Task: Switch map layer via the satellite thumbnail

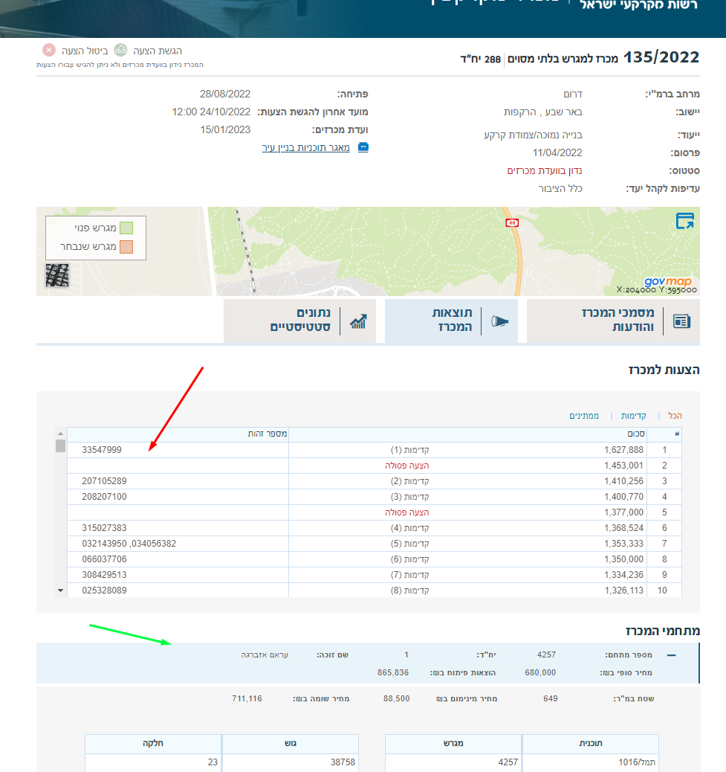Action: coord(57,275)
